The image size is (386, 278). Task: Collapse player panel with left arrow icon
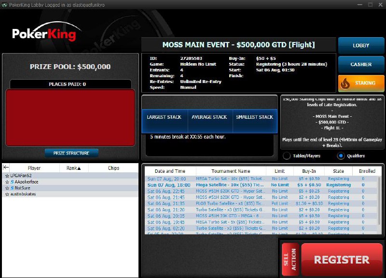[x=6, y=167]
